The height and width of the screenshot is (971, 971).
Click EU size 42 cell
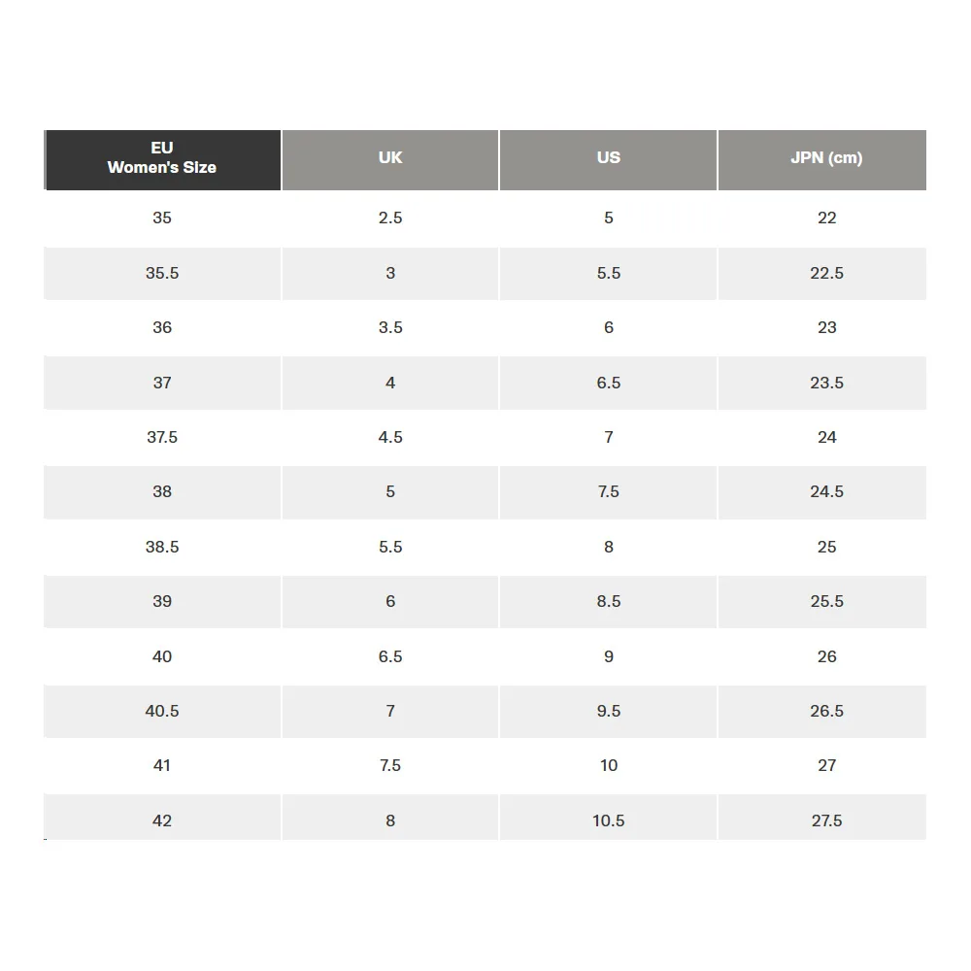point(162,820)
